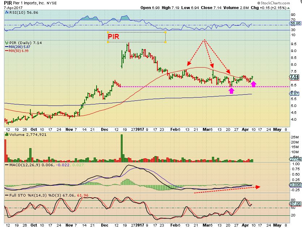Click the magenta up arrow near Apr 10
The height and width of the screenshot is (228, 302).
pos(254,84)
